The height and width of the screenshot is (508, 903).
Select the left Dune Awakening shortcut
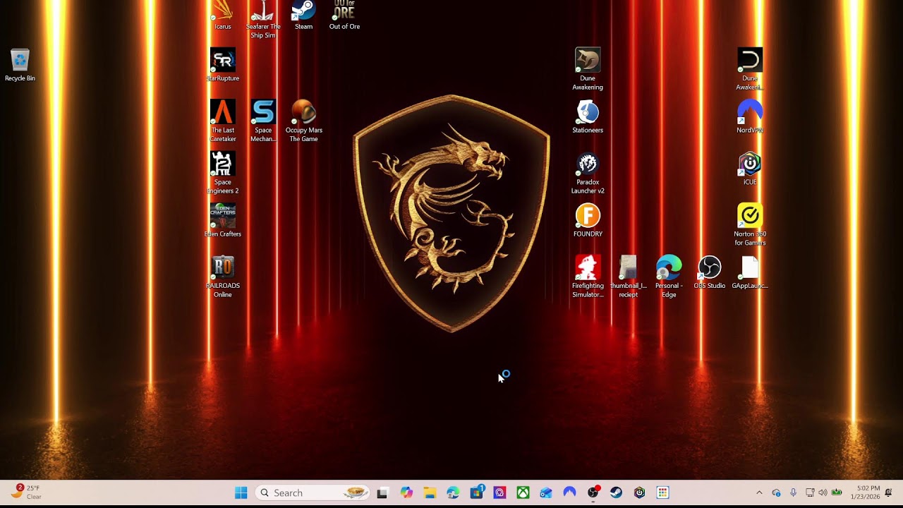click(588, 70)
